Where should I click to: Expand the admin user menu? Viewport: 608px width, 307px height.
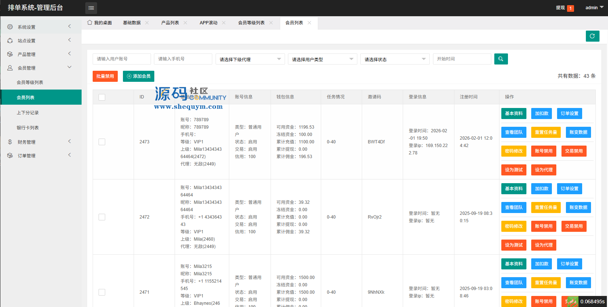[x=594, y=8]
